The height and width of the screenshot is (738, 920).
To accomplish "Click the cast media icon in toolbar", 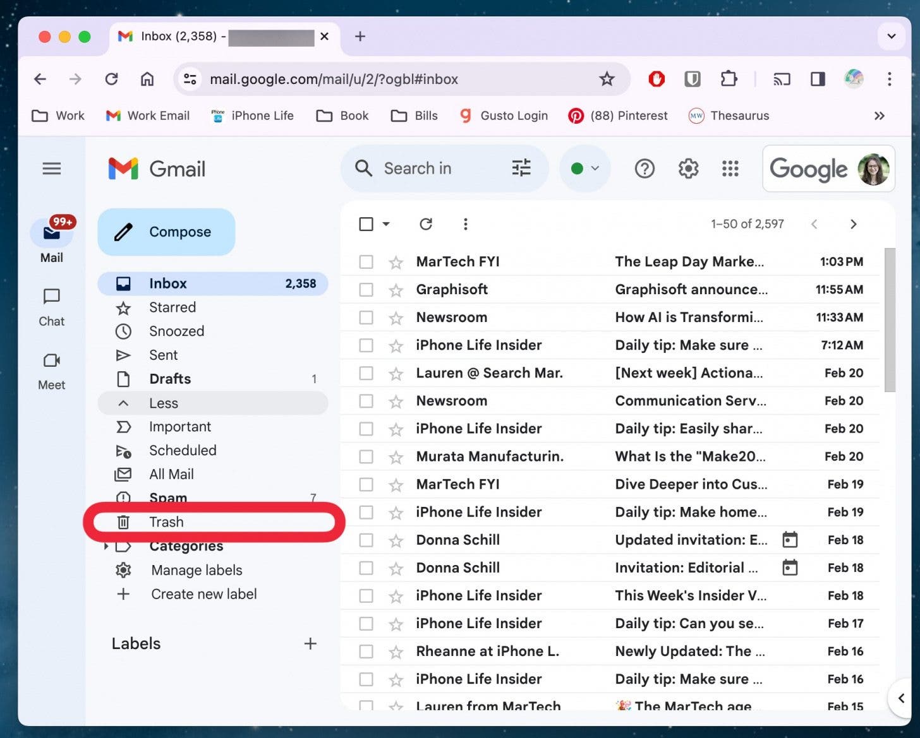I will (x=782, y=79).
